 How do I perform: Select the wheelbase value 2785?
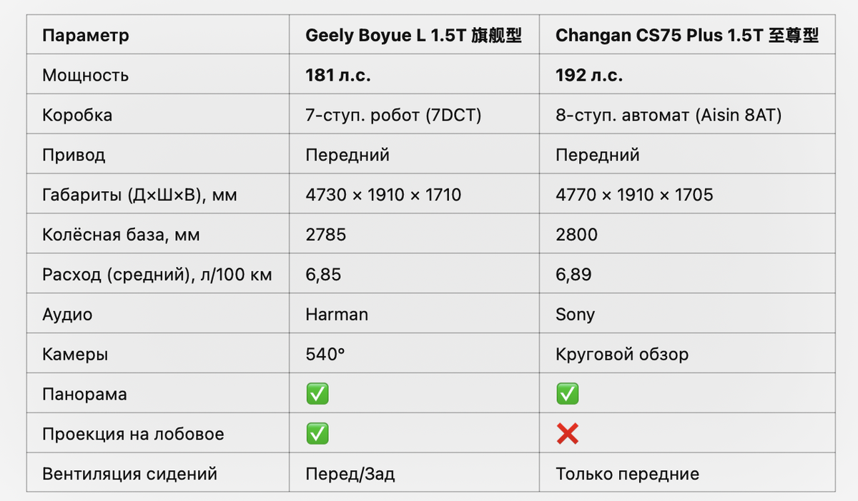point(326,235)
